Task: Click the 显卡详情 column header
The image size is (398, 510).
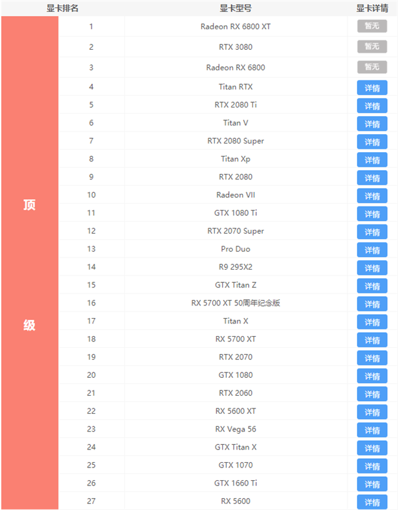Action: click(x=372, y=9)
